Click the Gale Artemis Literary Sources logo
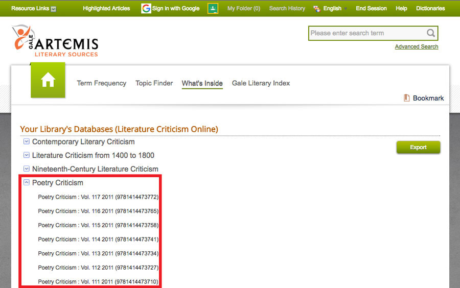This screenshot has height=288, width=460. (x=55, y=41)
